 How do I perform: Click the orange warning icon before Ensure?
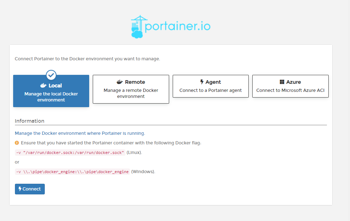coord(17,143)
